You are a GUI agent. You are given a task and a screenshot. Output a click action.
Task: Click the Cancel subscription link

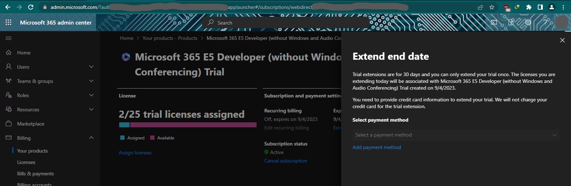click(285, 161)
